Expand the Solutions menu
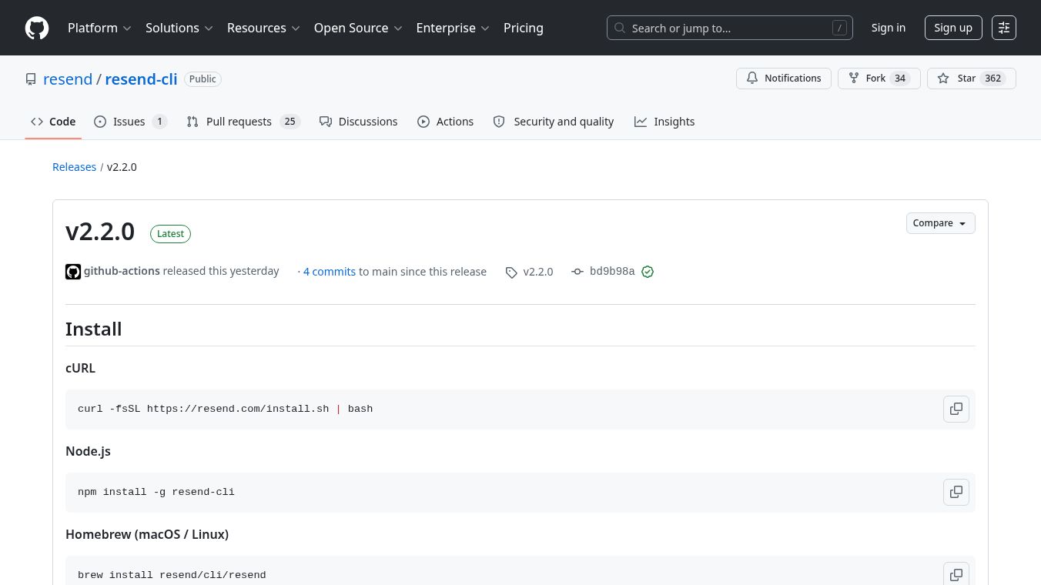Screen dimensions: 1041x585 pos(179,28)
